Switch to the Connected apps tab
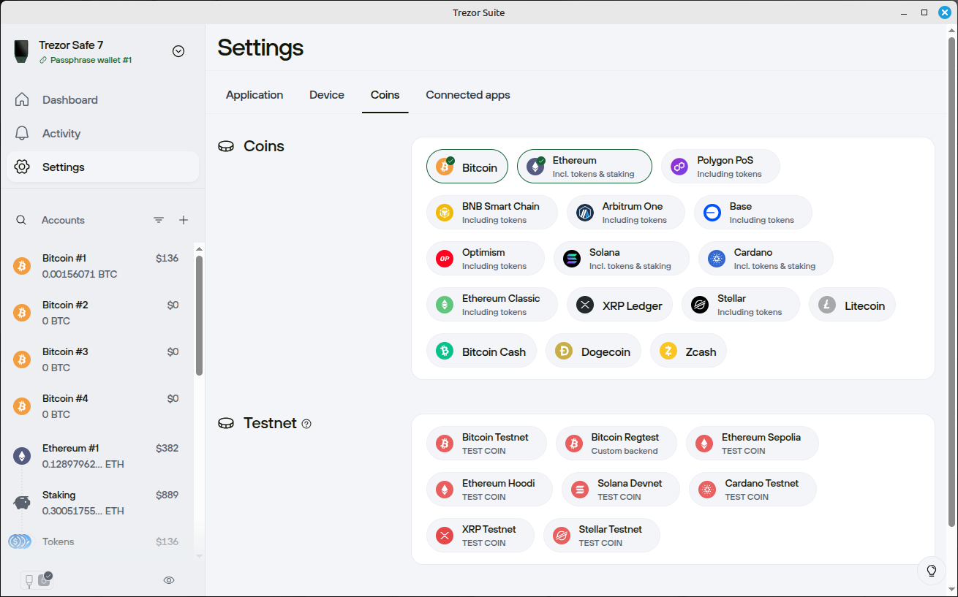The height and width of the screenshot is (597, 958). coord(468,95)
